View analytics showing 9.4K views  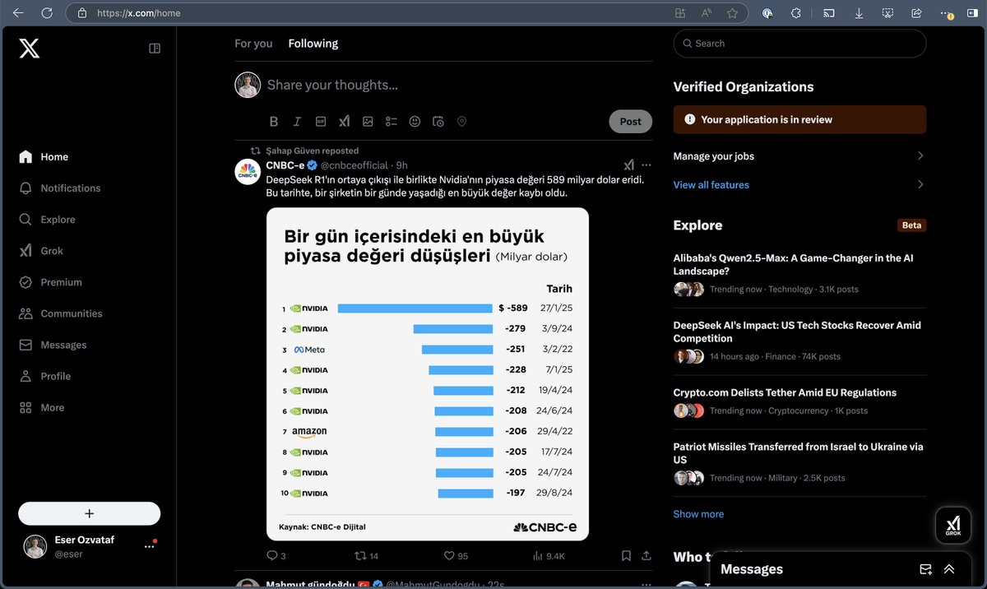(549, 556)
